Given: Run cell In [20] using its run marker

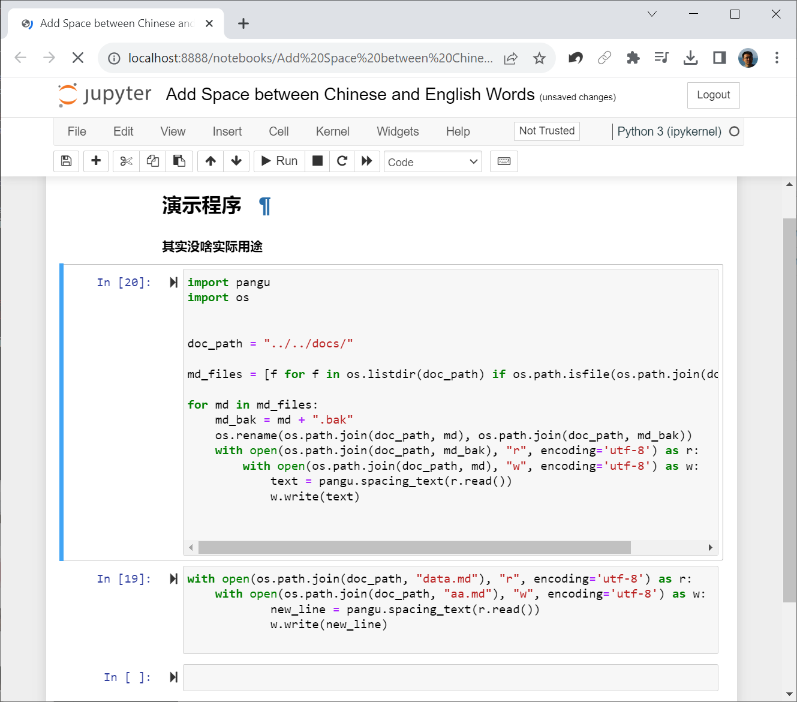Looking at the screenshot, I should point(173,283).
